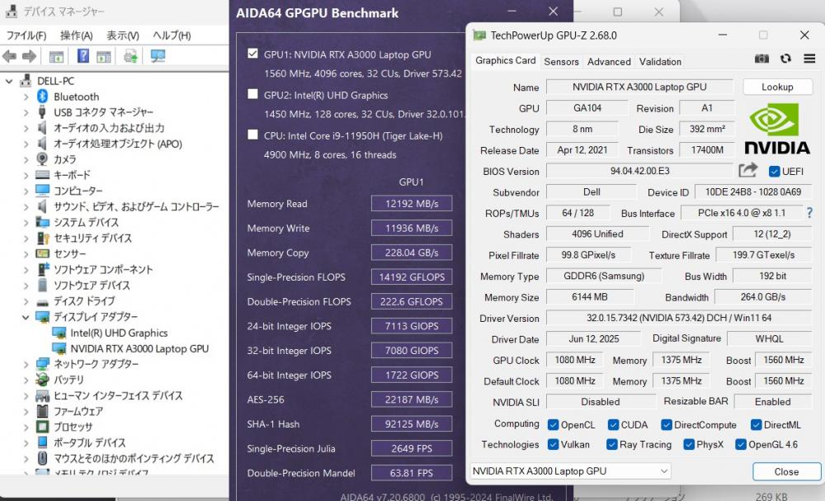The image size is (825, 501).
Task: Click the Driver Version field in GPU-Z
Action: (679, 318)
